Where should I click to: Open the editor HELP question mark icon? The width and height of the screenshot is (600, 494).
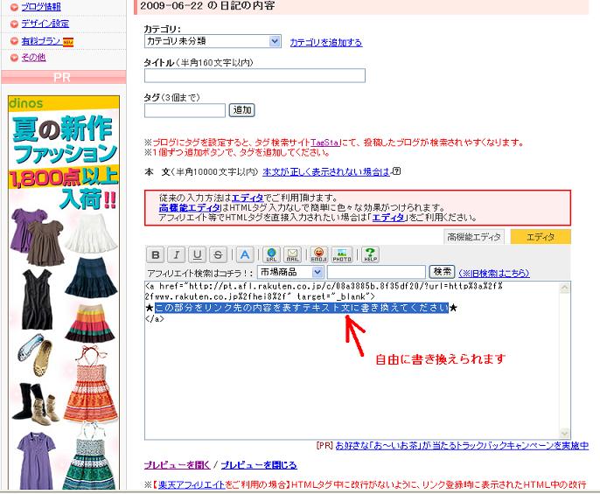[x=370, y=254]
